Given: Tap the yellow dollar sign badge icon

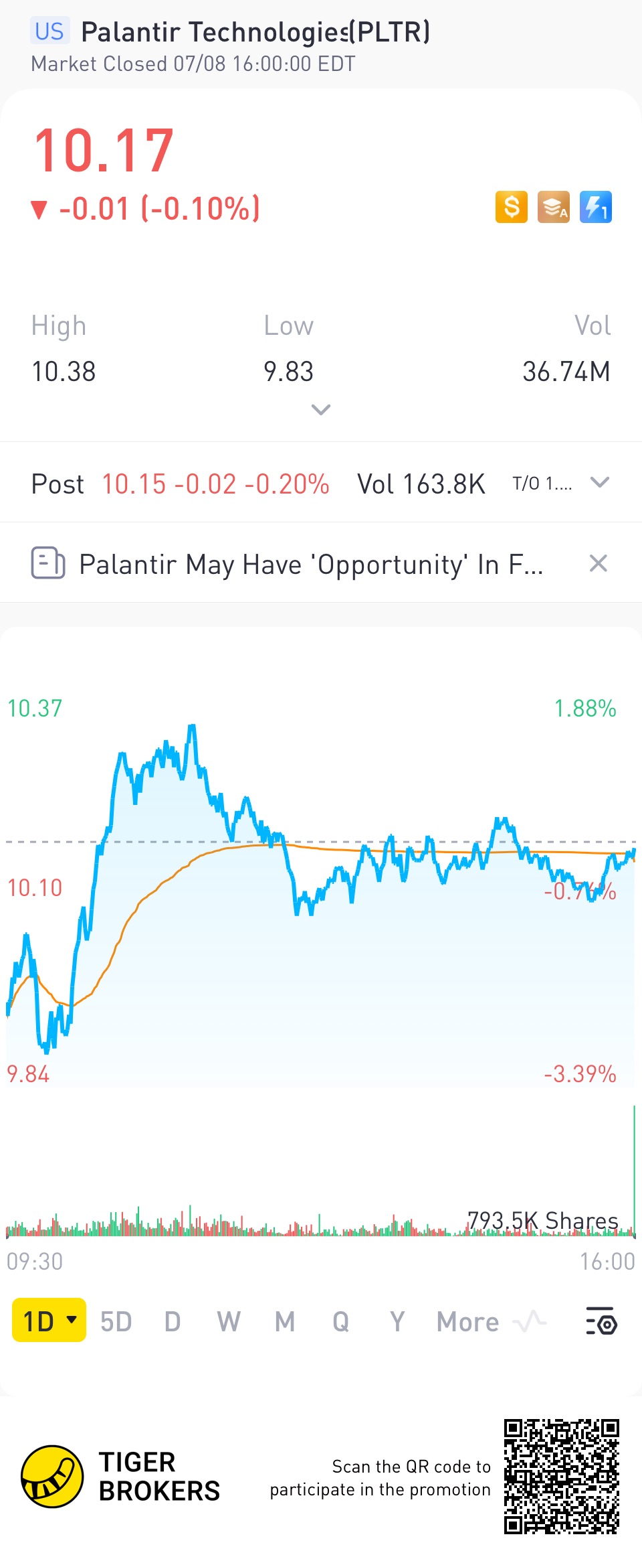Looking at the screenshot, I should tap(512, 207).
